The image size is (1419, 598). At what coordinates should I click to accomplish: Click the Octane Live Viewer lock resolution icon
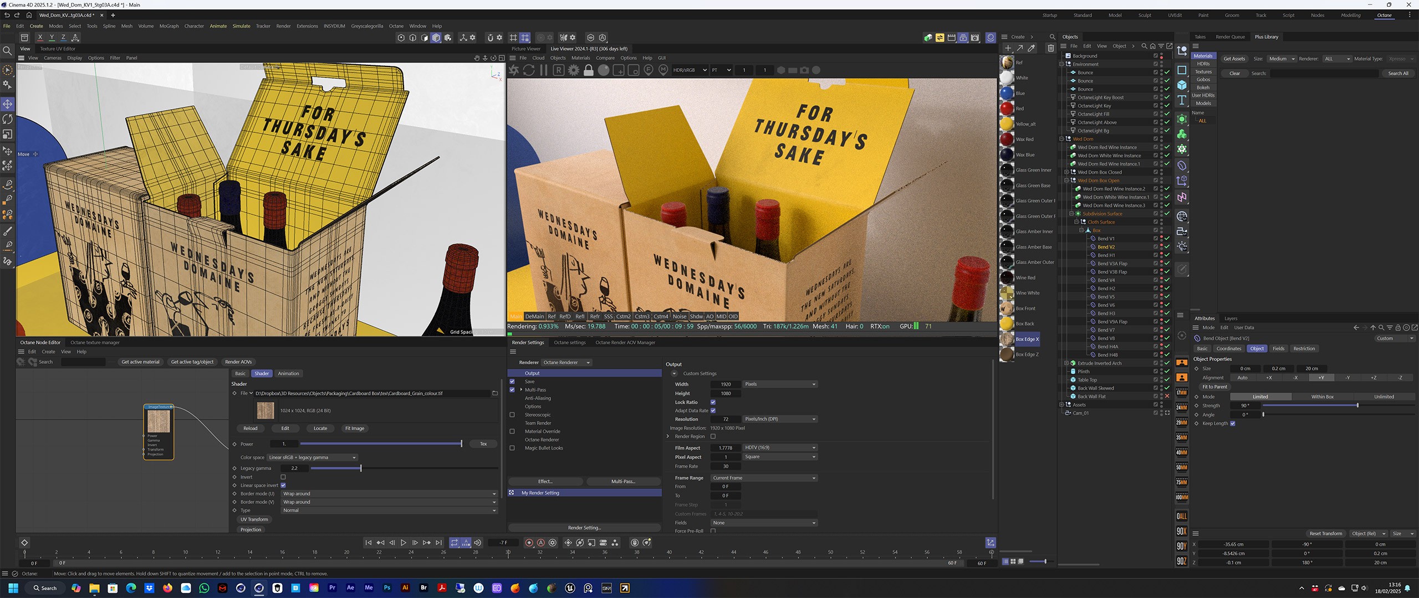[x=589, y=70]
